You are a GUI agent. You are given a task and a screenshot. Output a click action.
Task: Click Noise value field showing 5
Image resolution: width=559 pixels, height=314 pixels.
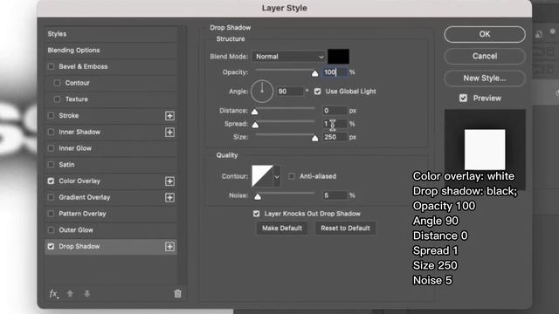(335, 195)
